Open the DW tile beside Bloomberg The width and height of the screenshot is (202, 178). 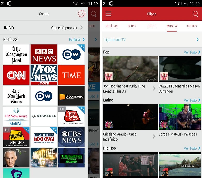(44, 95)
